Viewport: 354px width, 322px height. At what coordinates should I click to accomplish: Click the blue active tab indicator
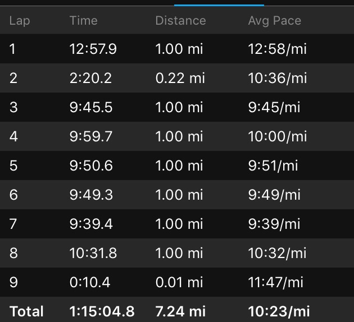click(211, 4)
